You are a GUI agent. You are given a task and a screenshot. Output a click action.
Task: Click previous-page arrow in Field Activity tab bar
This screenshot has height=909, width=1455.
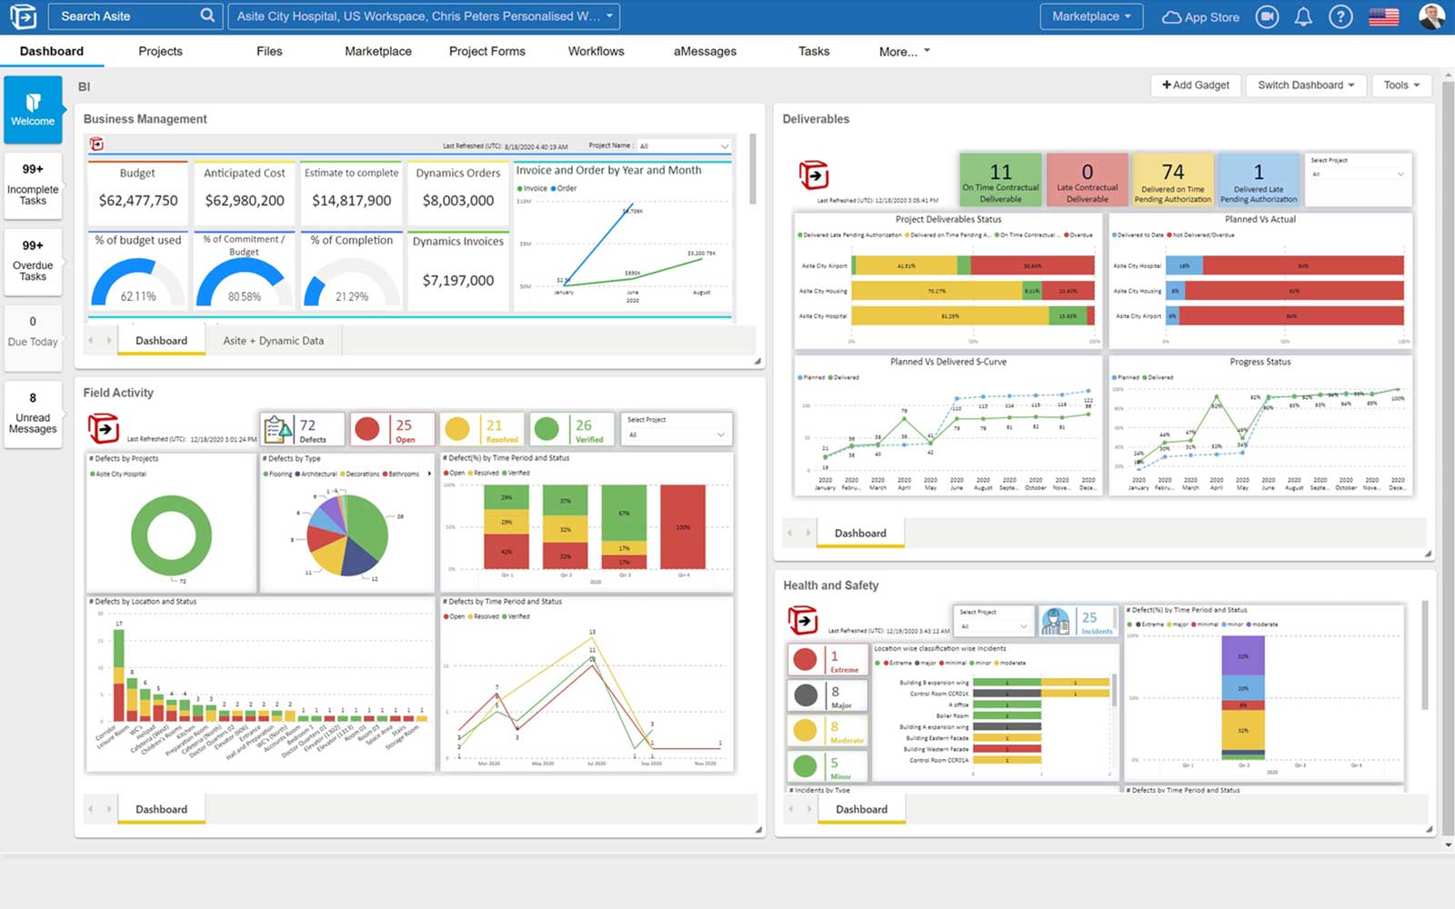(x=90, y=809)
